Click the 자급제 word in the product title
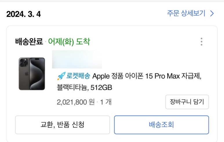Screen dimensions: 224x142 tap(192, 76)
